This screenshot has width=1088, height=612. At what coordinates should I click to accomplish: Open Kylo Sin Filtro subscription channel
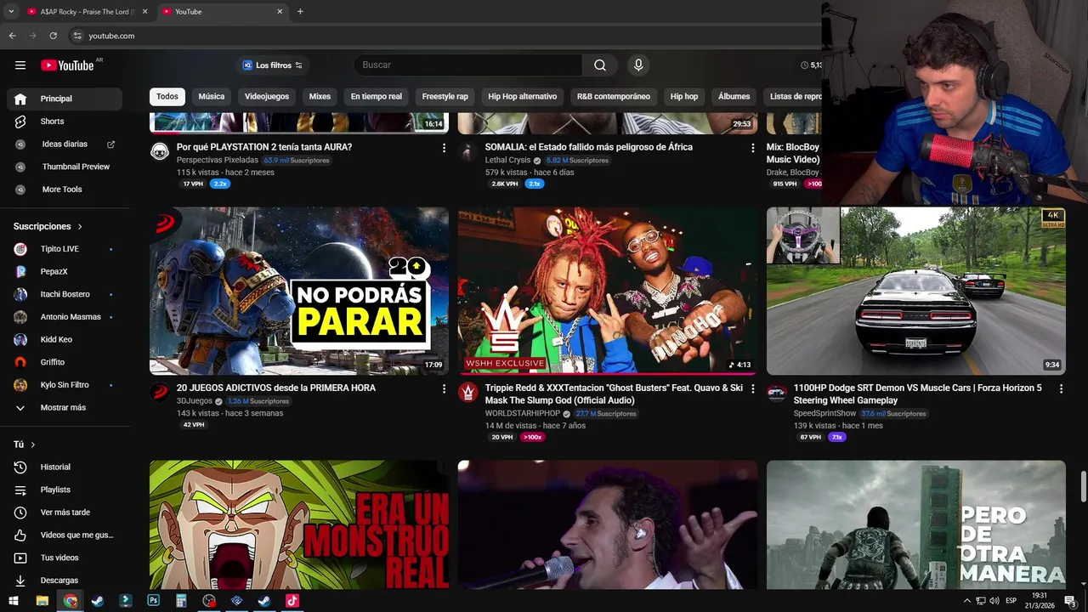click(65, 385)
